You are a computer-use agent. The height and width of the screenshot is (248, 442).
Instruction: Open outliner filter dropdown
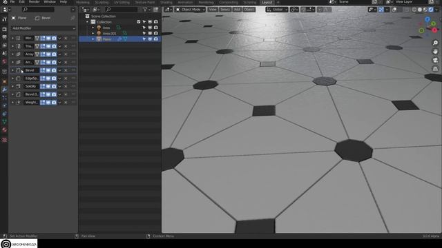click(147, 10)
